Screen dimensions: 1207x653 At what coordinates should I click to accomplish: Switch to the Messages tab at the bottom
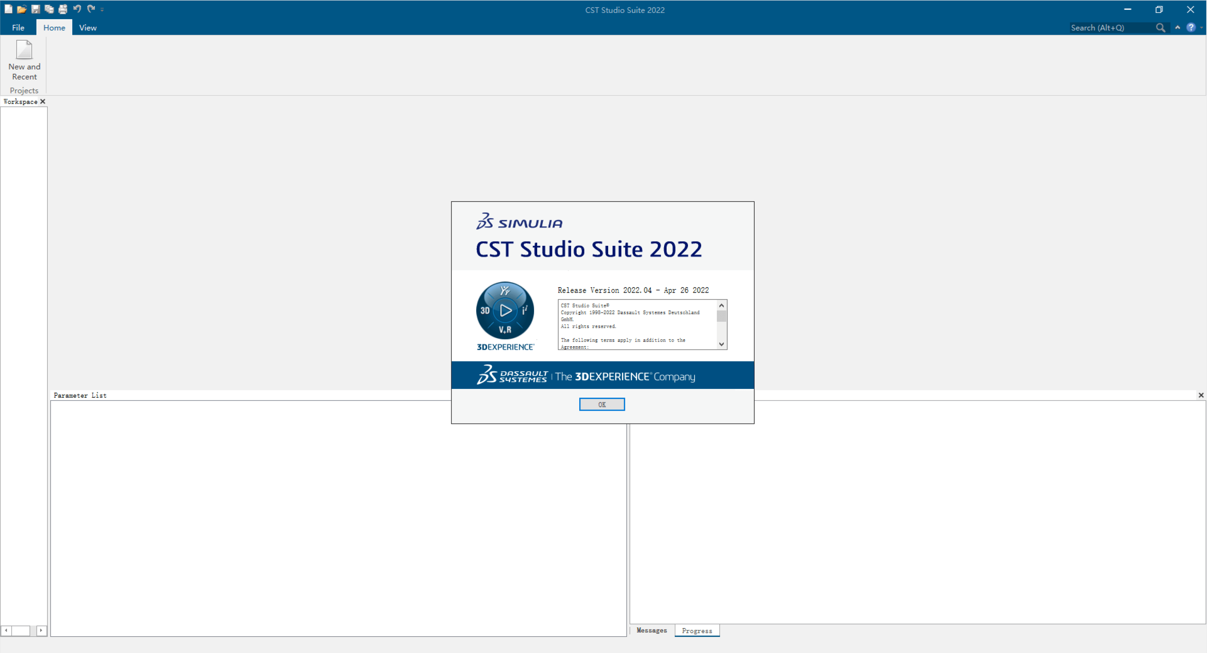(652, 630)
